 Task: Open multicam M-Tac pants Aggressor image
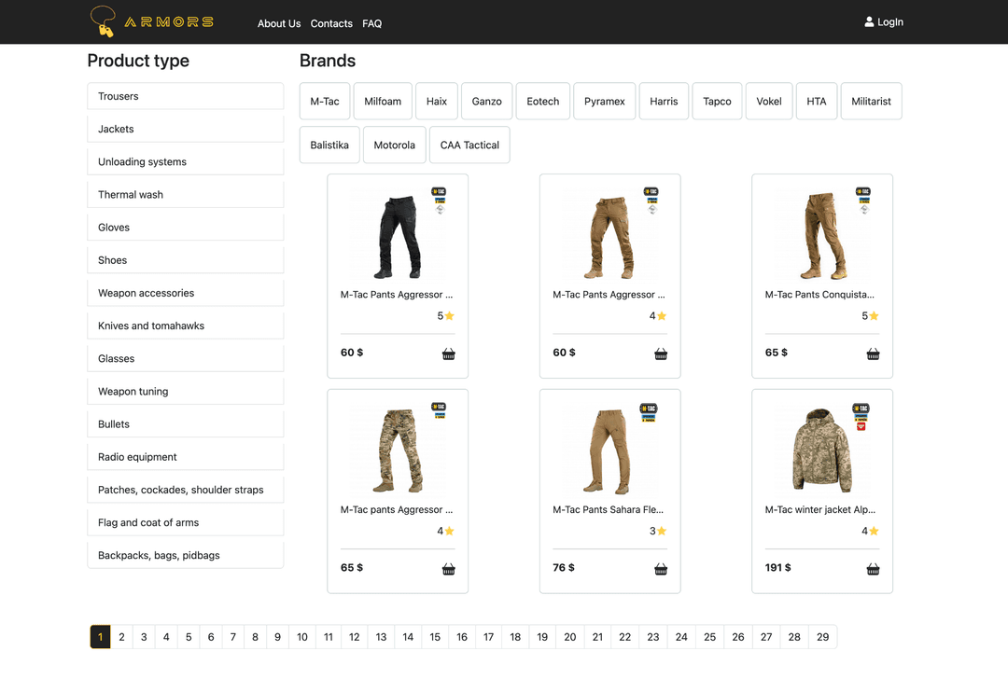pos(398,450)
